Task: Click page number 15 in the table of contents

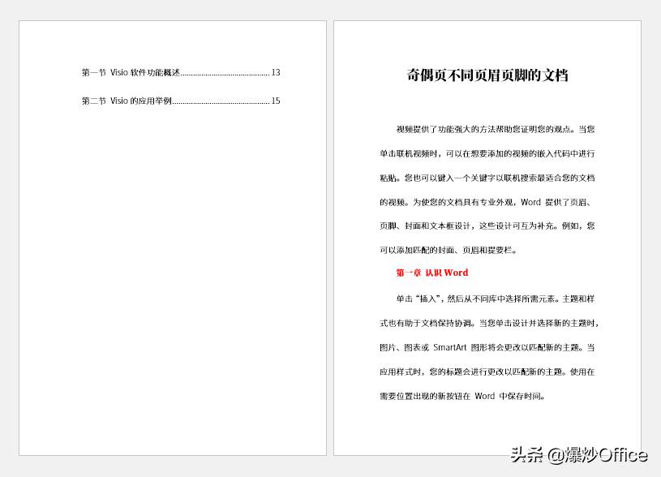Action: click(x=275, y=101)
